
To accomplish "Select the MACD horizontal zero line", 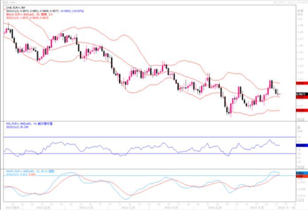I will [133, 176].
